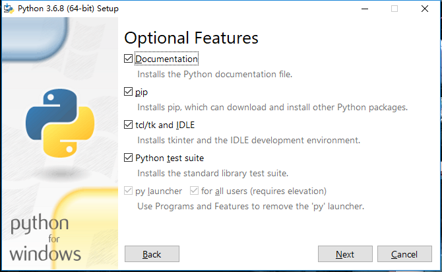Uncheck Python test suite checkbox

(129, 158)
